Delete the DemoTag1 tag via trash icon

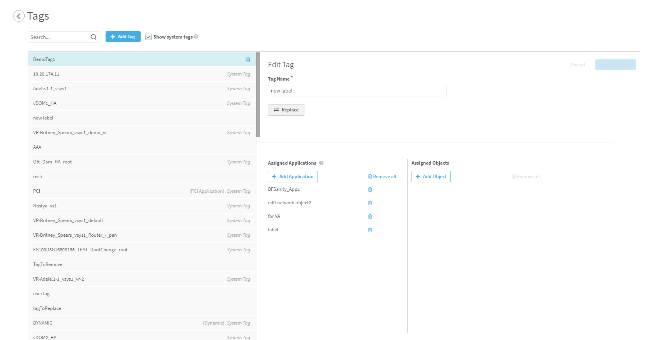[x=248, y=59]
